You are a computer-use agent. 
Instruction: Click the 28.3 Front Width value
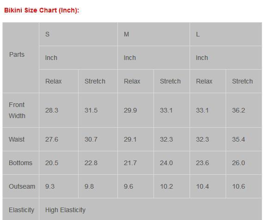[52, 110]
